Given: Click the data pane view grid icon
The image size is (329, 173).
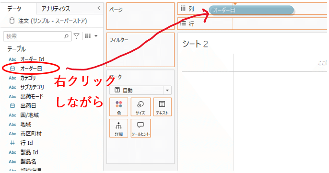Looking at the screenshot, I should coord(88,36).
